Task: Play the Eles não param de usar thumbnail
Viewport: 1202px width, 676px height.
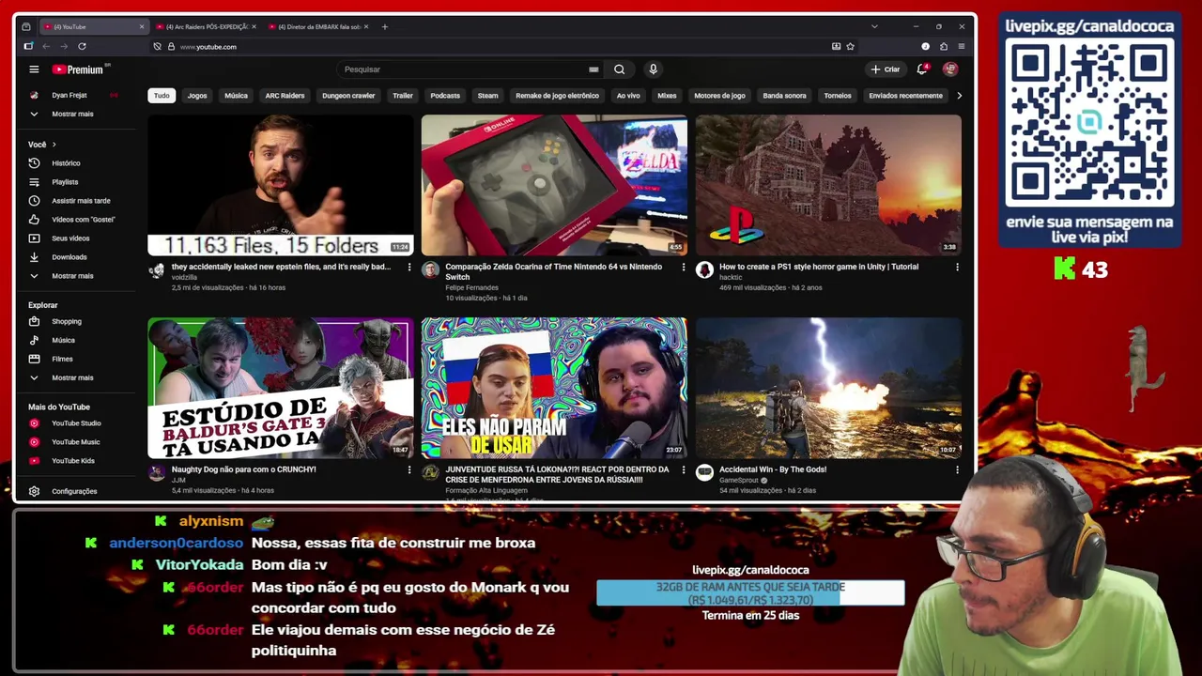Action: [x=554, y=388]
